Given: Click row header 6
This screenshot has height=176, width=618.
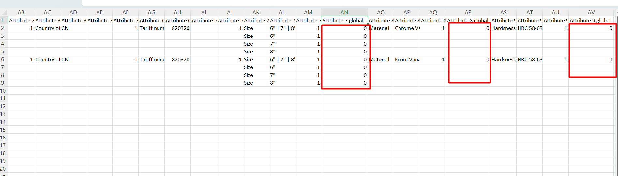Looking at the screenshot, I should [3, 59].
